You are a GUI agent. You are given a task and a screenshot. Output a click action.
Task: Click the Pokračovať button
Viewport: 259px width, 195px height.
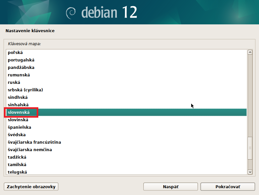(228, 187)
